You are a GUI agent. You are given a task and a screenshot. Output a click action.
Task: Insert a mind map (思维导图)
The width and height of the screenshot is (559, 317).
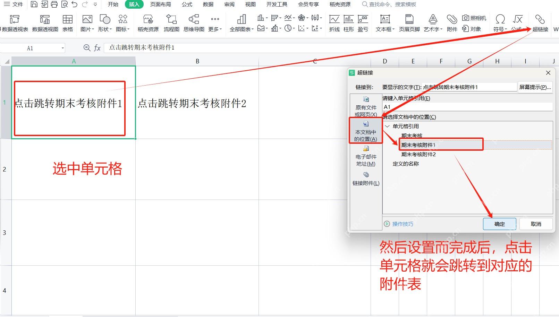(x=194, y=23)
